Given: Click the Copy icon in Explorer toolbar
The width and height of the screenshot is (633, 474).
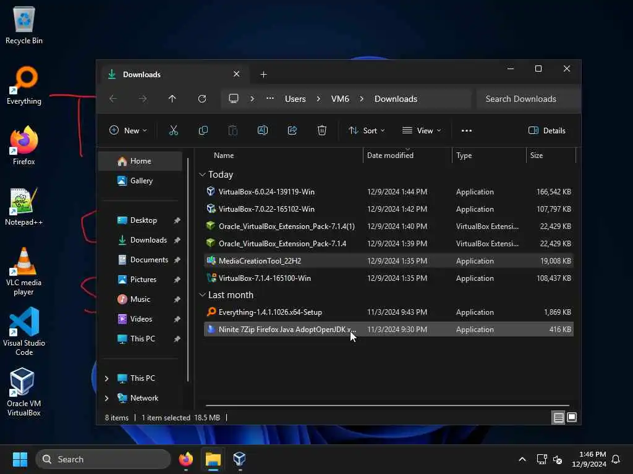Looking at the screenshot, I should point(203,131).
